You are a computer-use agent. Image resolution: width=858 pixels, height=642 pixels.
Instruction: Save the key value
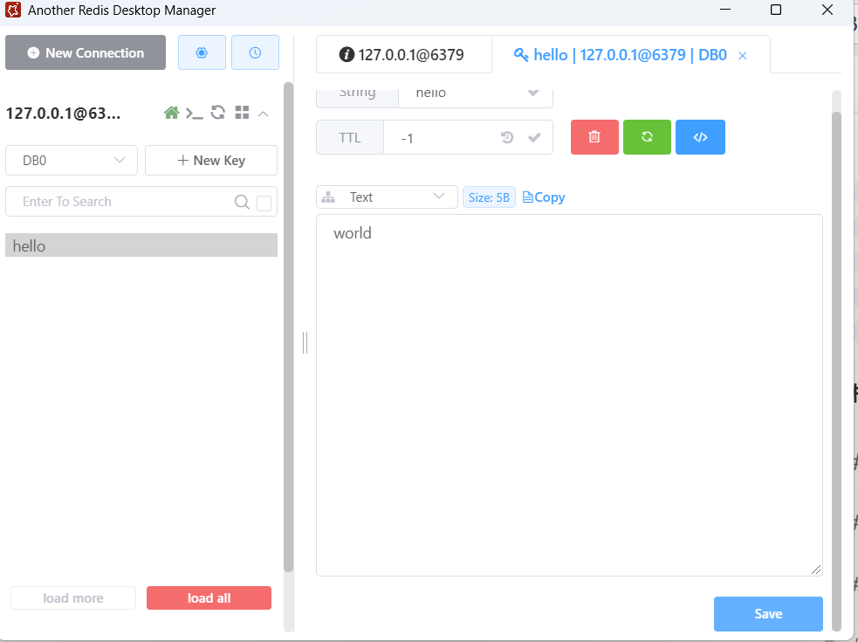[768, 614]
